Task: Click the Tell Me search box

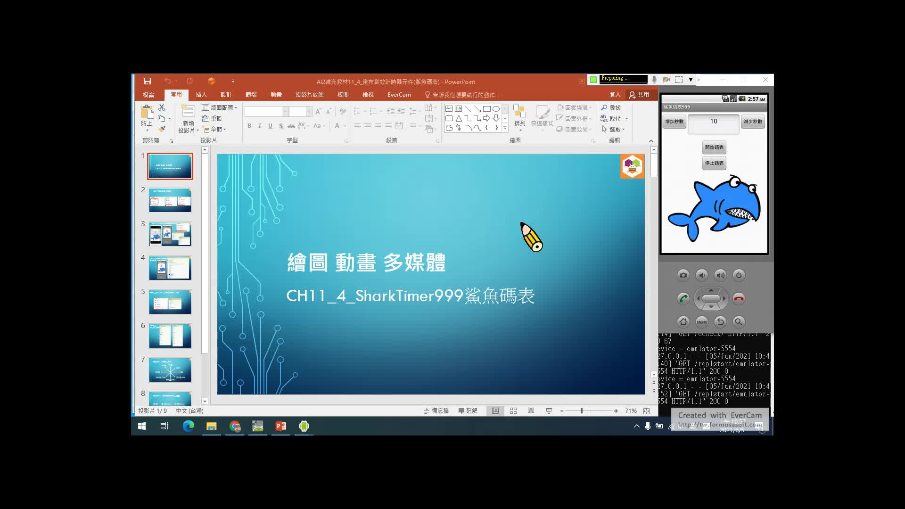Action: point(462,95)
